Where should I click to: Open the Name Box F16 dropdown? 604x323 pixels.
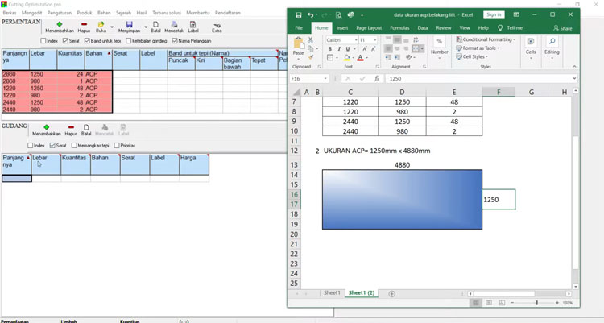pos(325,79)
